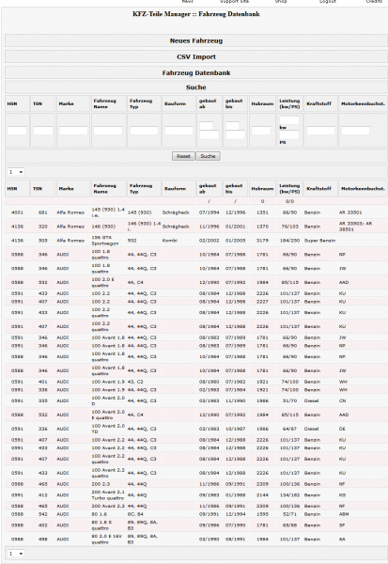Click the TSN value '681'
The width and height of the screenshot is (388, 564).
click(43, 212)
